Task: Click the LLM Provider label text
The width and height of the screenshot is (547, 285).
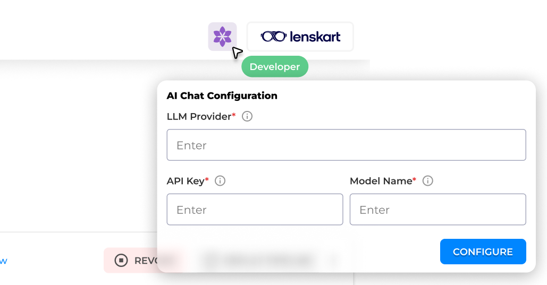Action: (199, 116)
